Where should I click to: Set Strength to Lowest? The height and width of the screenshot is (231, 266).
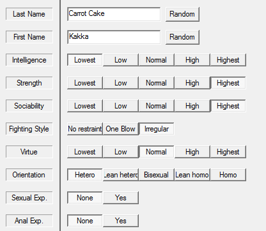(x=85, y=83)
